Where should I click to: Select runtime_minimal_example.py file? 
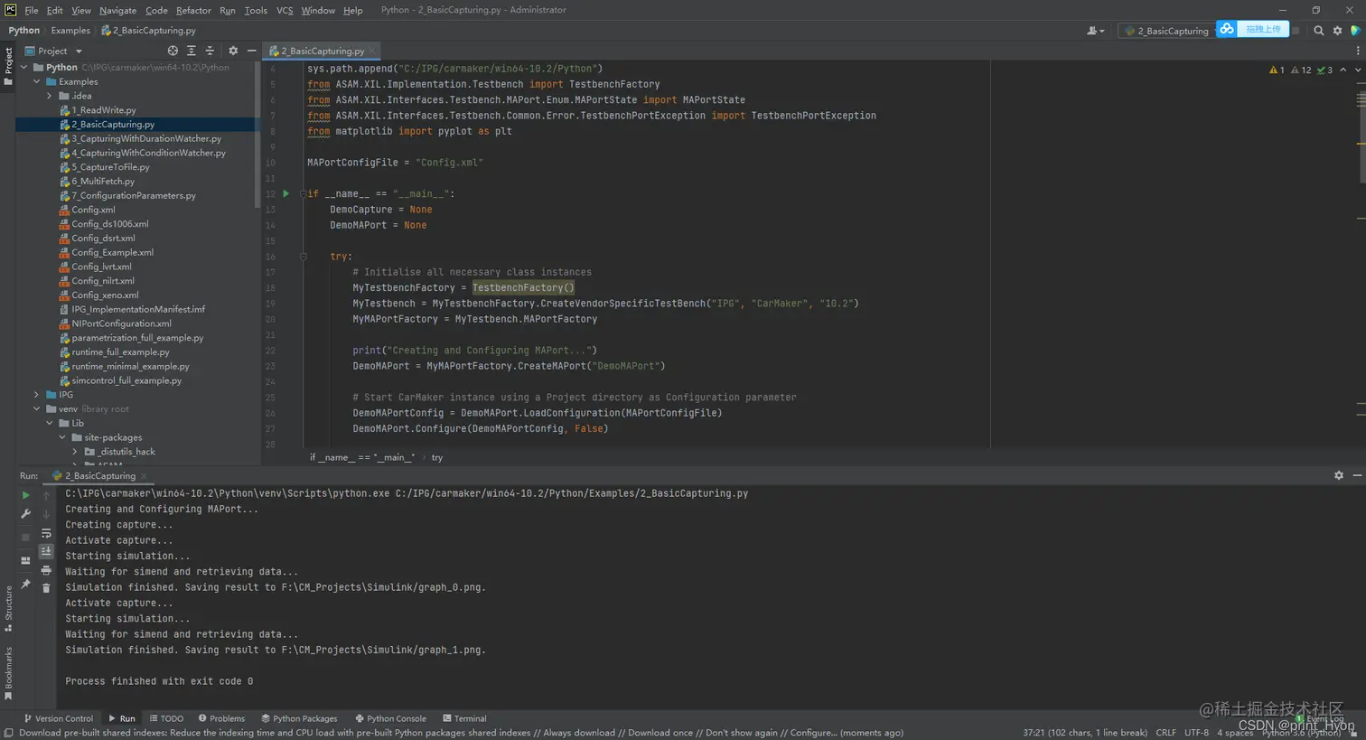130,366
